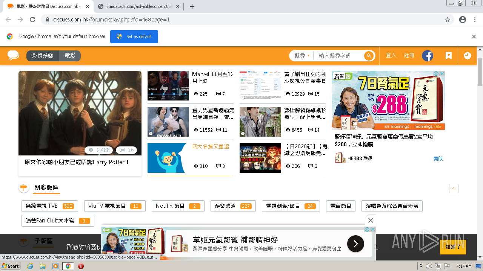Click the AdChoices icon on sidebar ad
Screen dimensions: 483x271
tap(436, 74)
